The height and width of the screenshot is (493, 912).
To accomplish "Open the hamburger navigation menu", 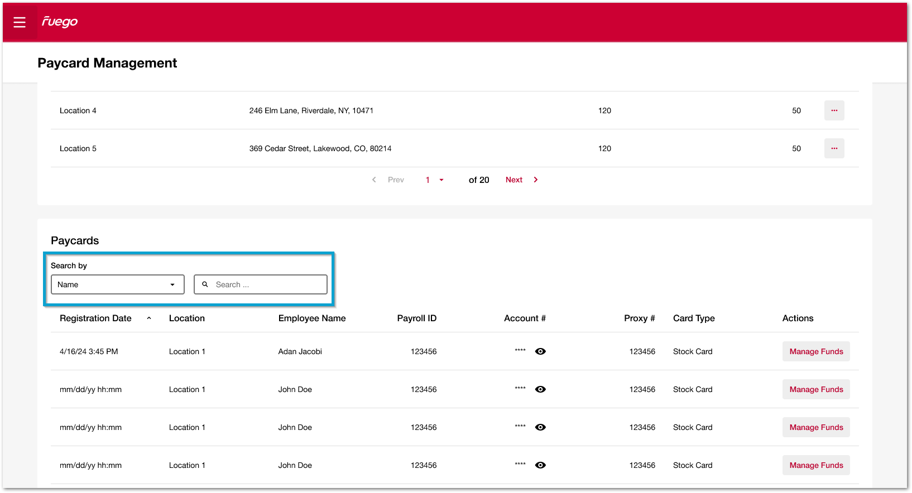I will [x=20, y=22].
